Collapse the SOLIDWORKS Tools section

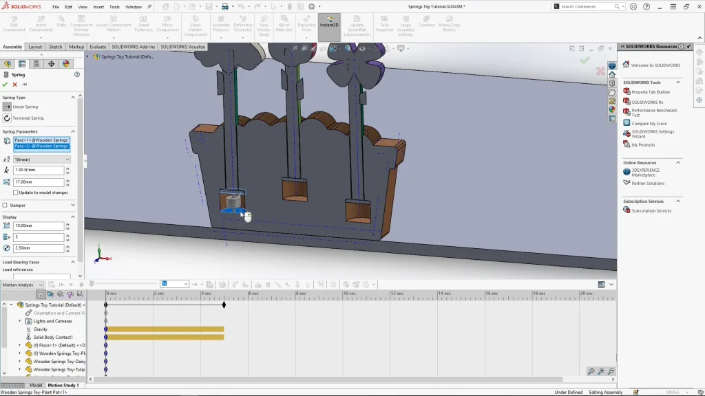tap(677, 82)
